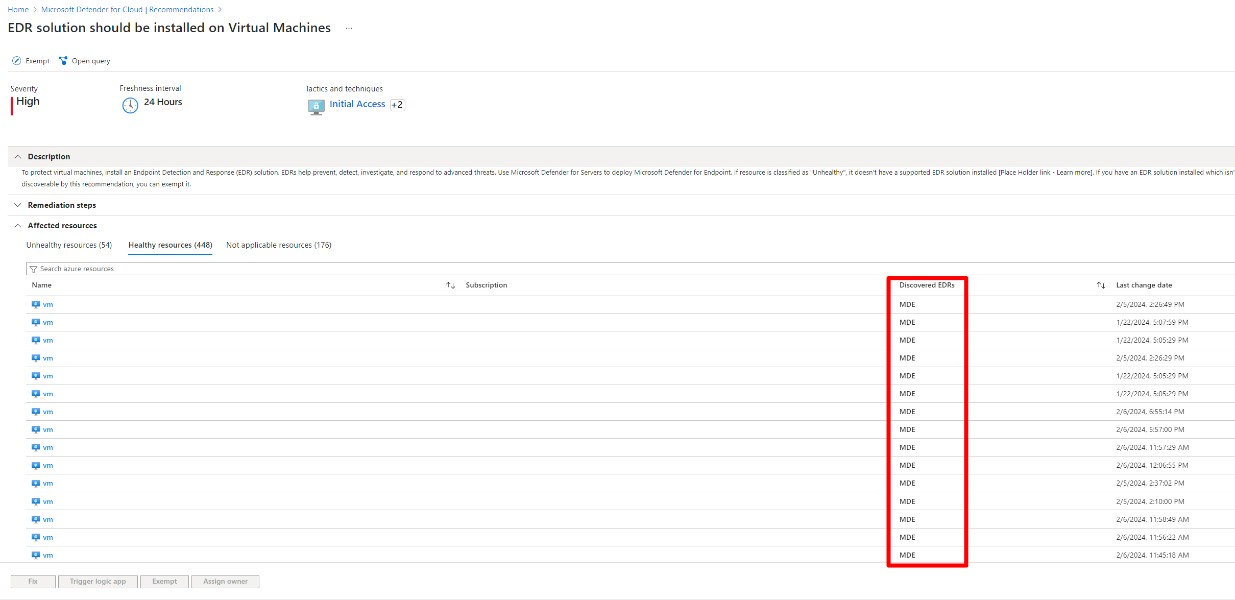The height and width of the screenshot is (600, 1235).
Task: Click the Exempt pencil icon in toolbar
Action: point(17,61)
